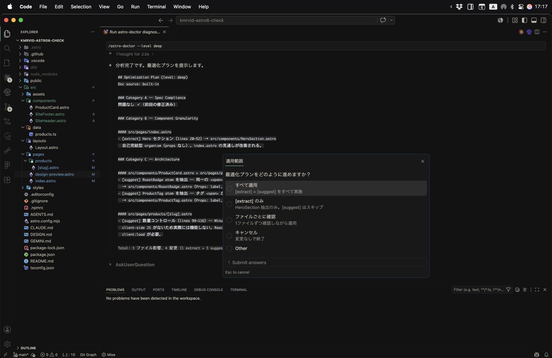Maximize the panel size
Image resolution: width=552 pixels, height=358 pixels.
point(537,290)
